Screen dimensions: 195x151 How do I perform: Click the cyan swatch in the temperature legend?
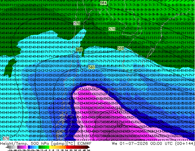(x=37, y=147)
